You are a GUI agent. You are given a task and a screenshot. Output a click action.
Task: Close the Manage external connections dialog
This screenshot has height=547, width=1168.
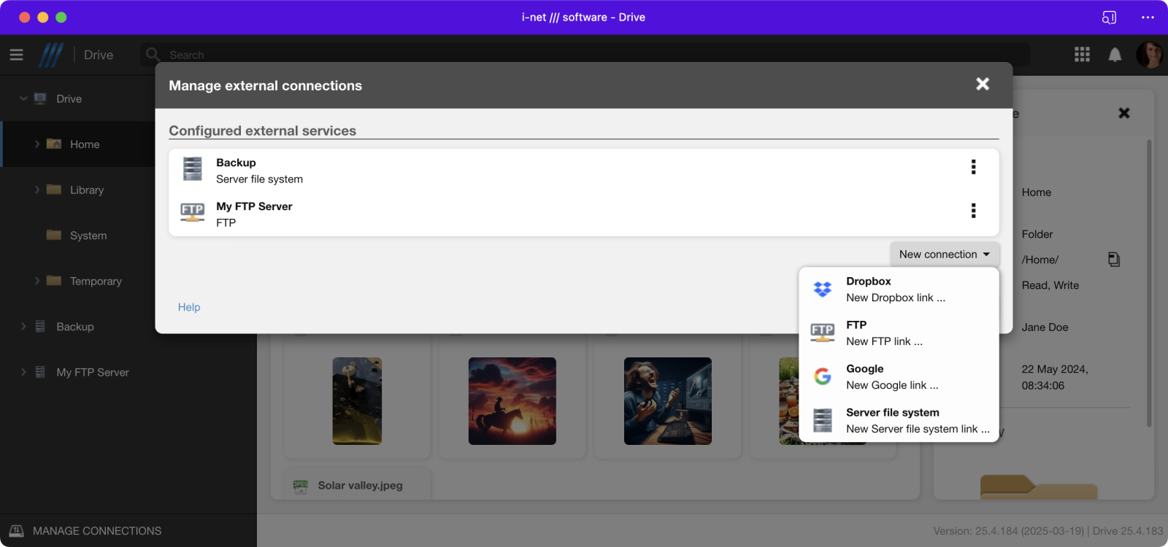point(983,85)
